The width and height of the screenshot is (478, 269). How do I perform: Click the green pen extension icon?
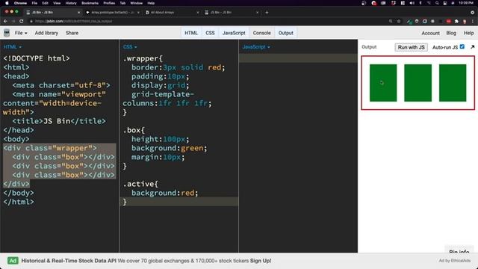[409, 21]
